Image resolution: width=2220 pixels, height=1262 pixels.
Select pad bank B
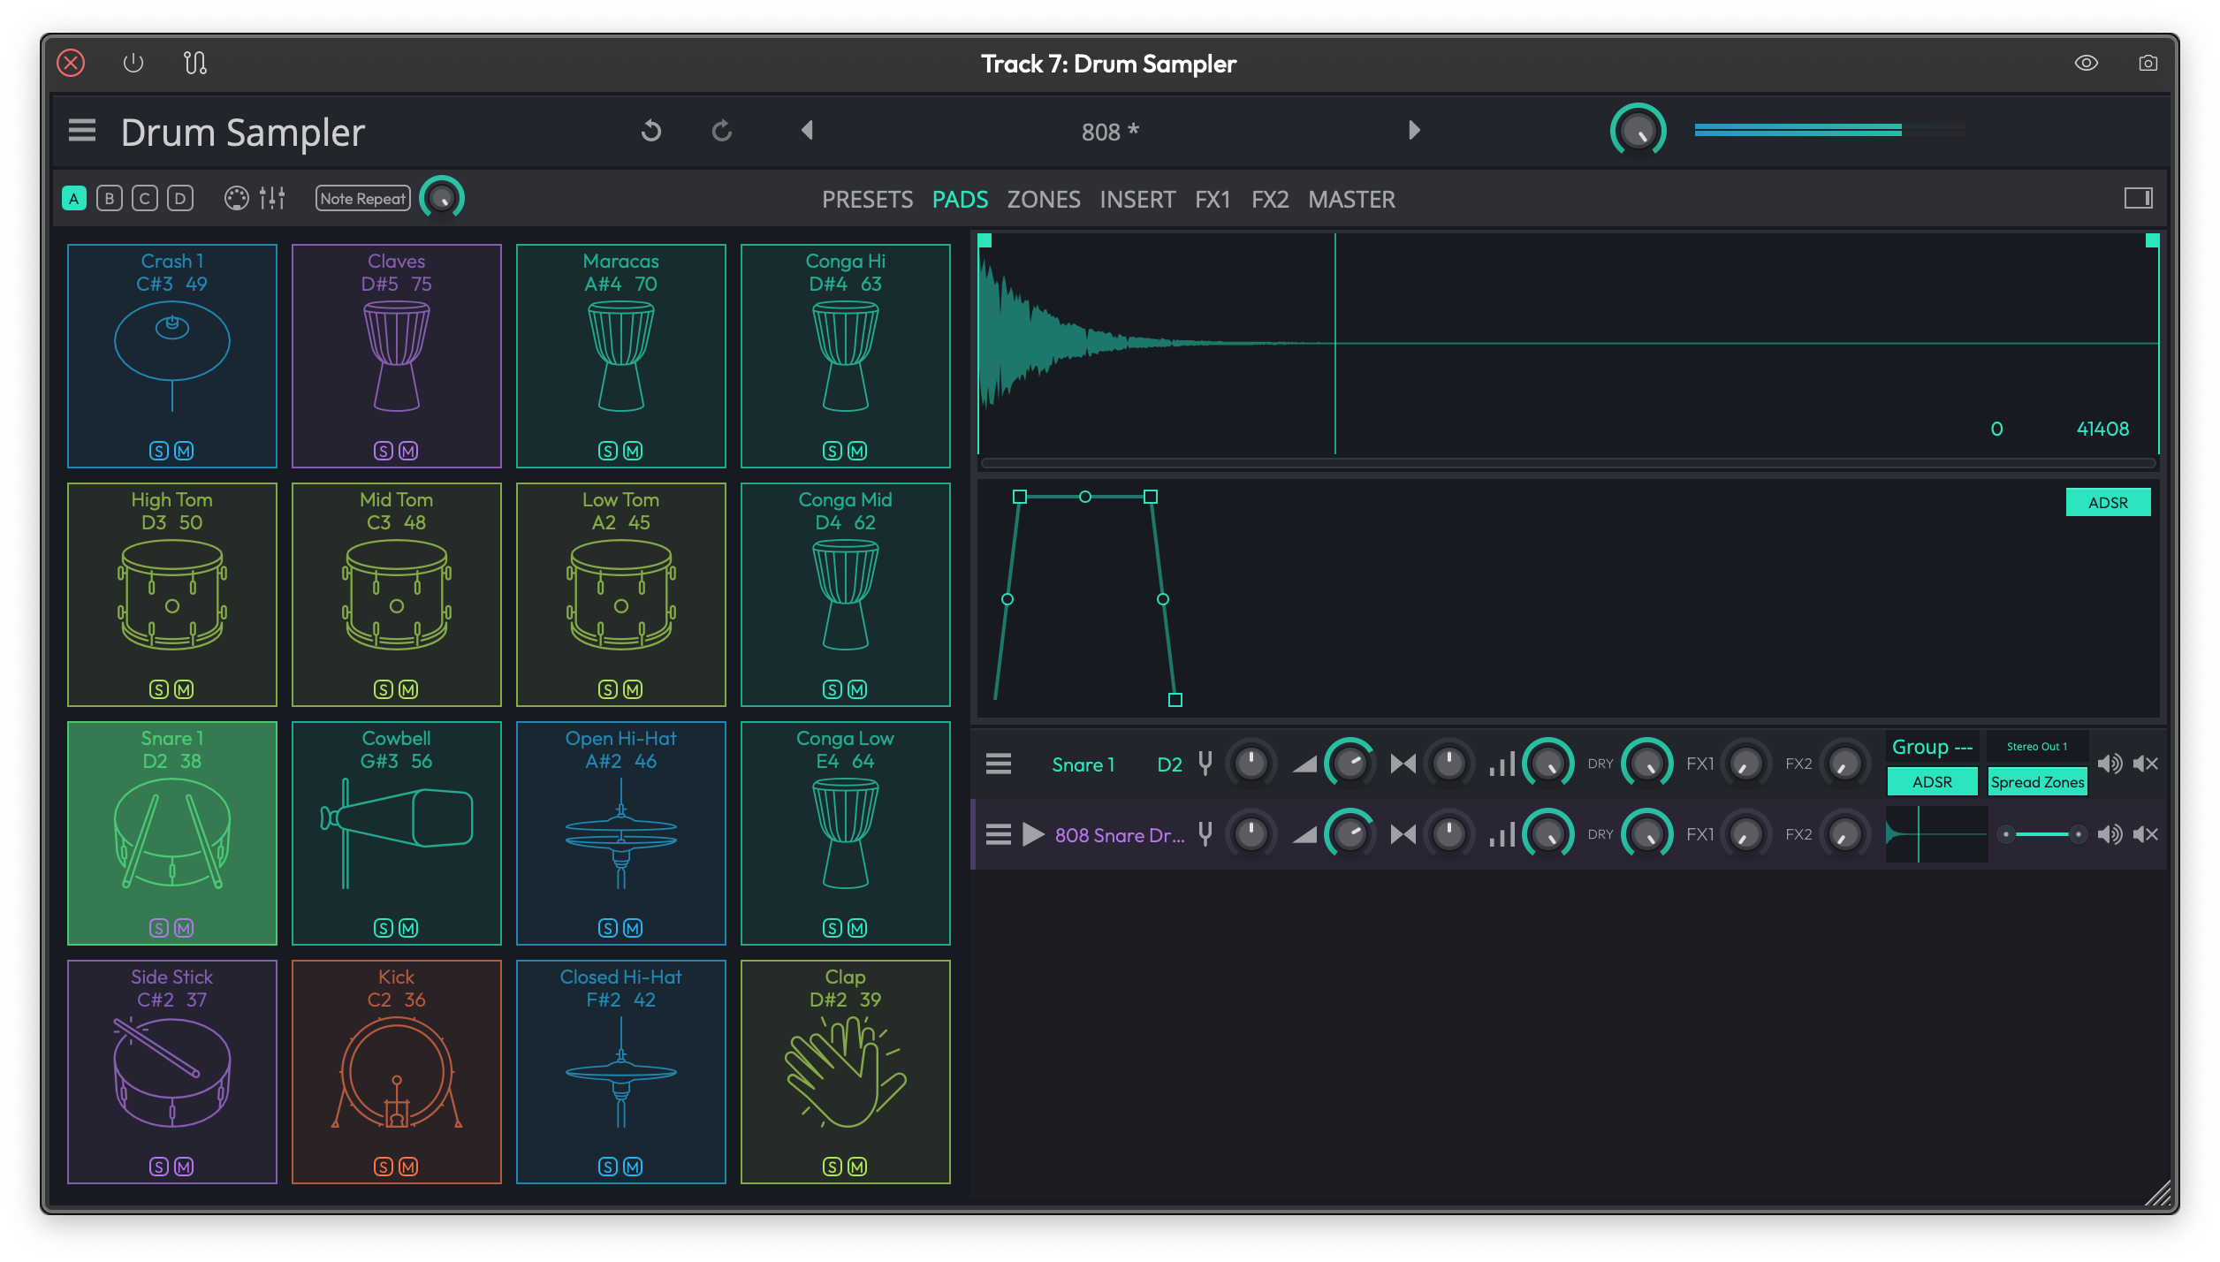pos(110,198)
